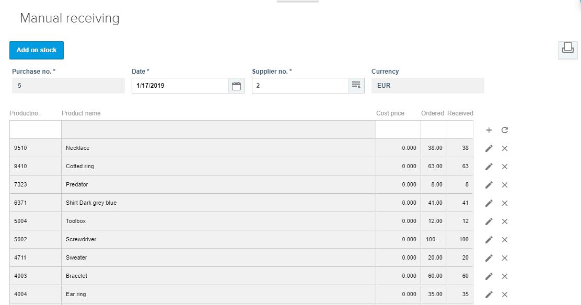This screenshot has width=581, height=305.
Task: Click the plus icon to add row
Action: pos(489,130)
